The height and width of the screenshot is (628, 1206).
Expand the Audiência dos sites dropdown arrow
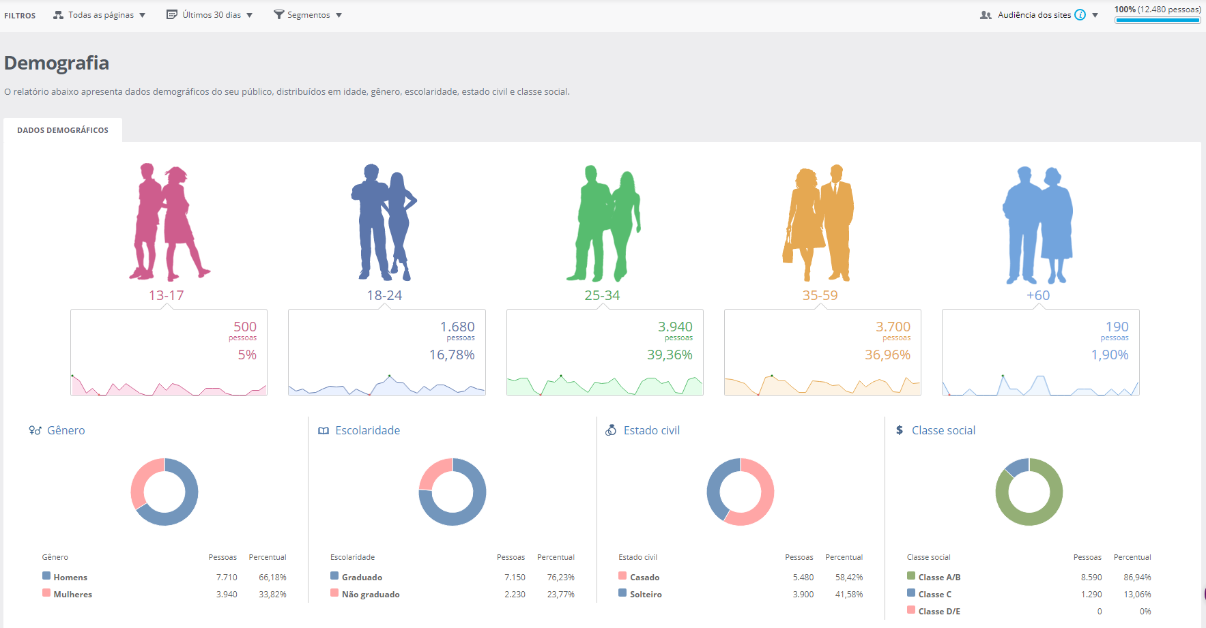(1095, 15)
